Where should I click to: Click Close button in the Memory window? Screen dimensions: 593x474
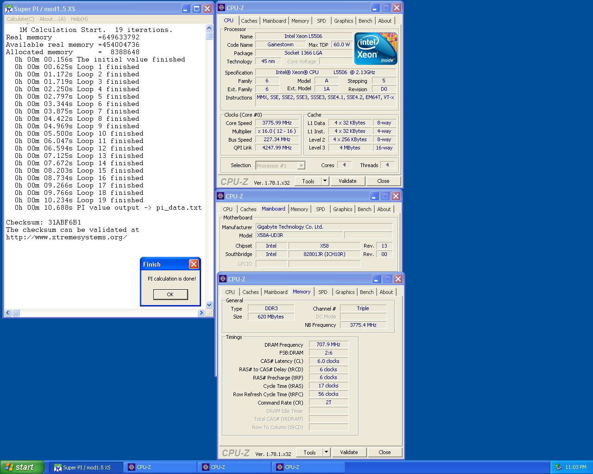(385, 452)
